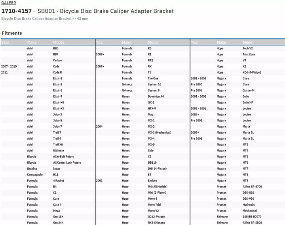The width and height of the screenshot is (285, 225).
Task: Select the Pre 2006 year cell
Action: pyautogui.click(x=197, y=91)
